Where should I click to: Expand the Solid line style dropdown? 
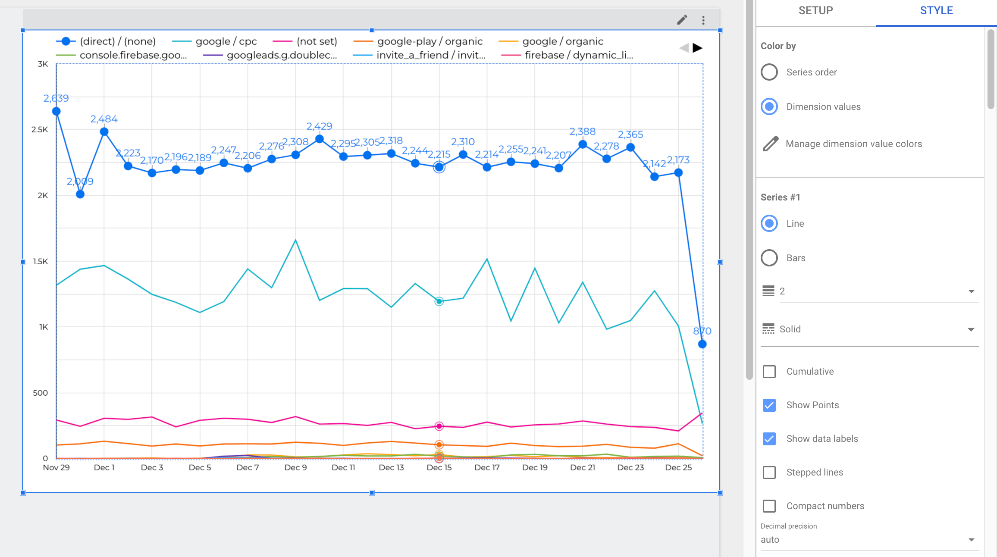coord(879,329)
